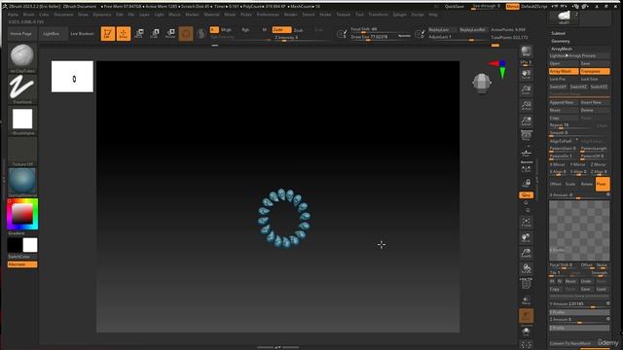This screenshot has height=350, width=623.
Task: Click the Frame icon
Action: pos(526,223)
